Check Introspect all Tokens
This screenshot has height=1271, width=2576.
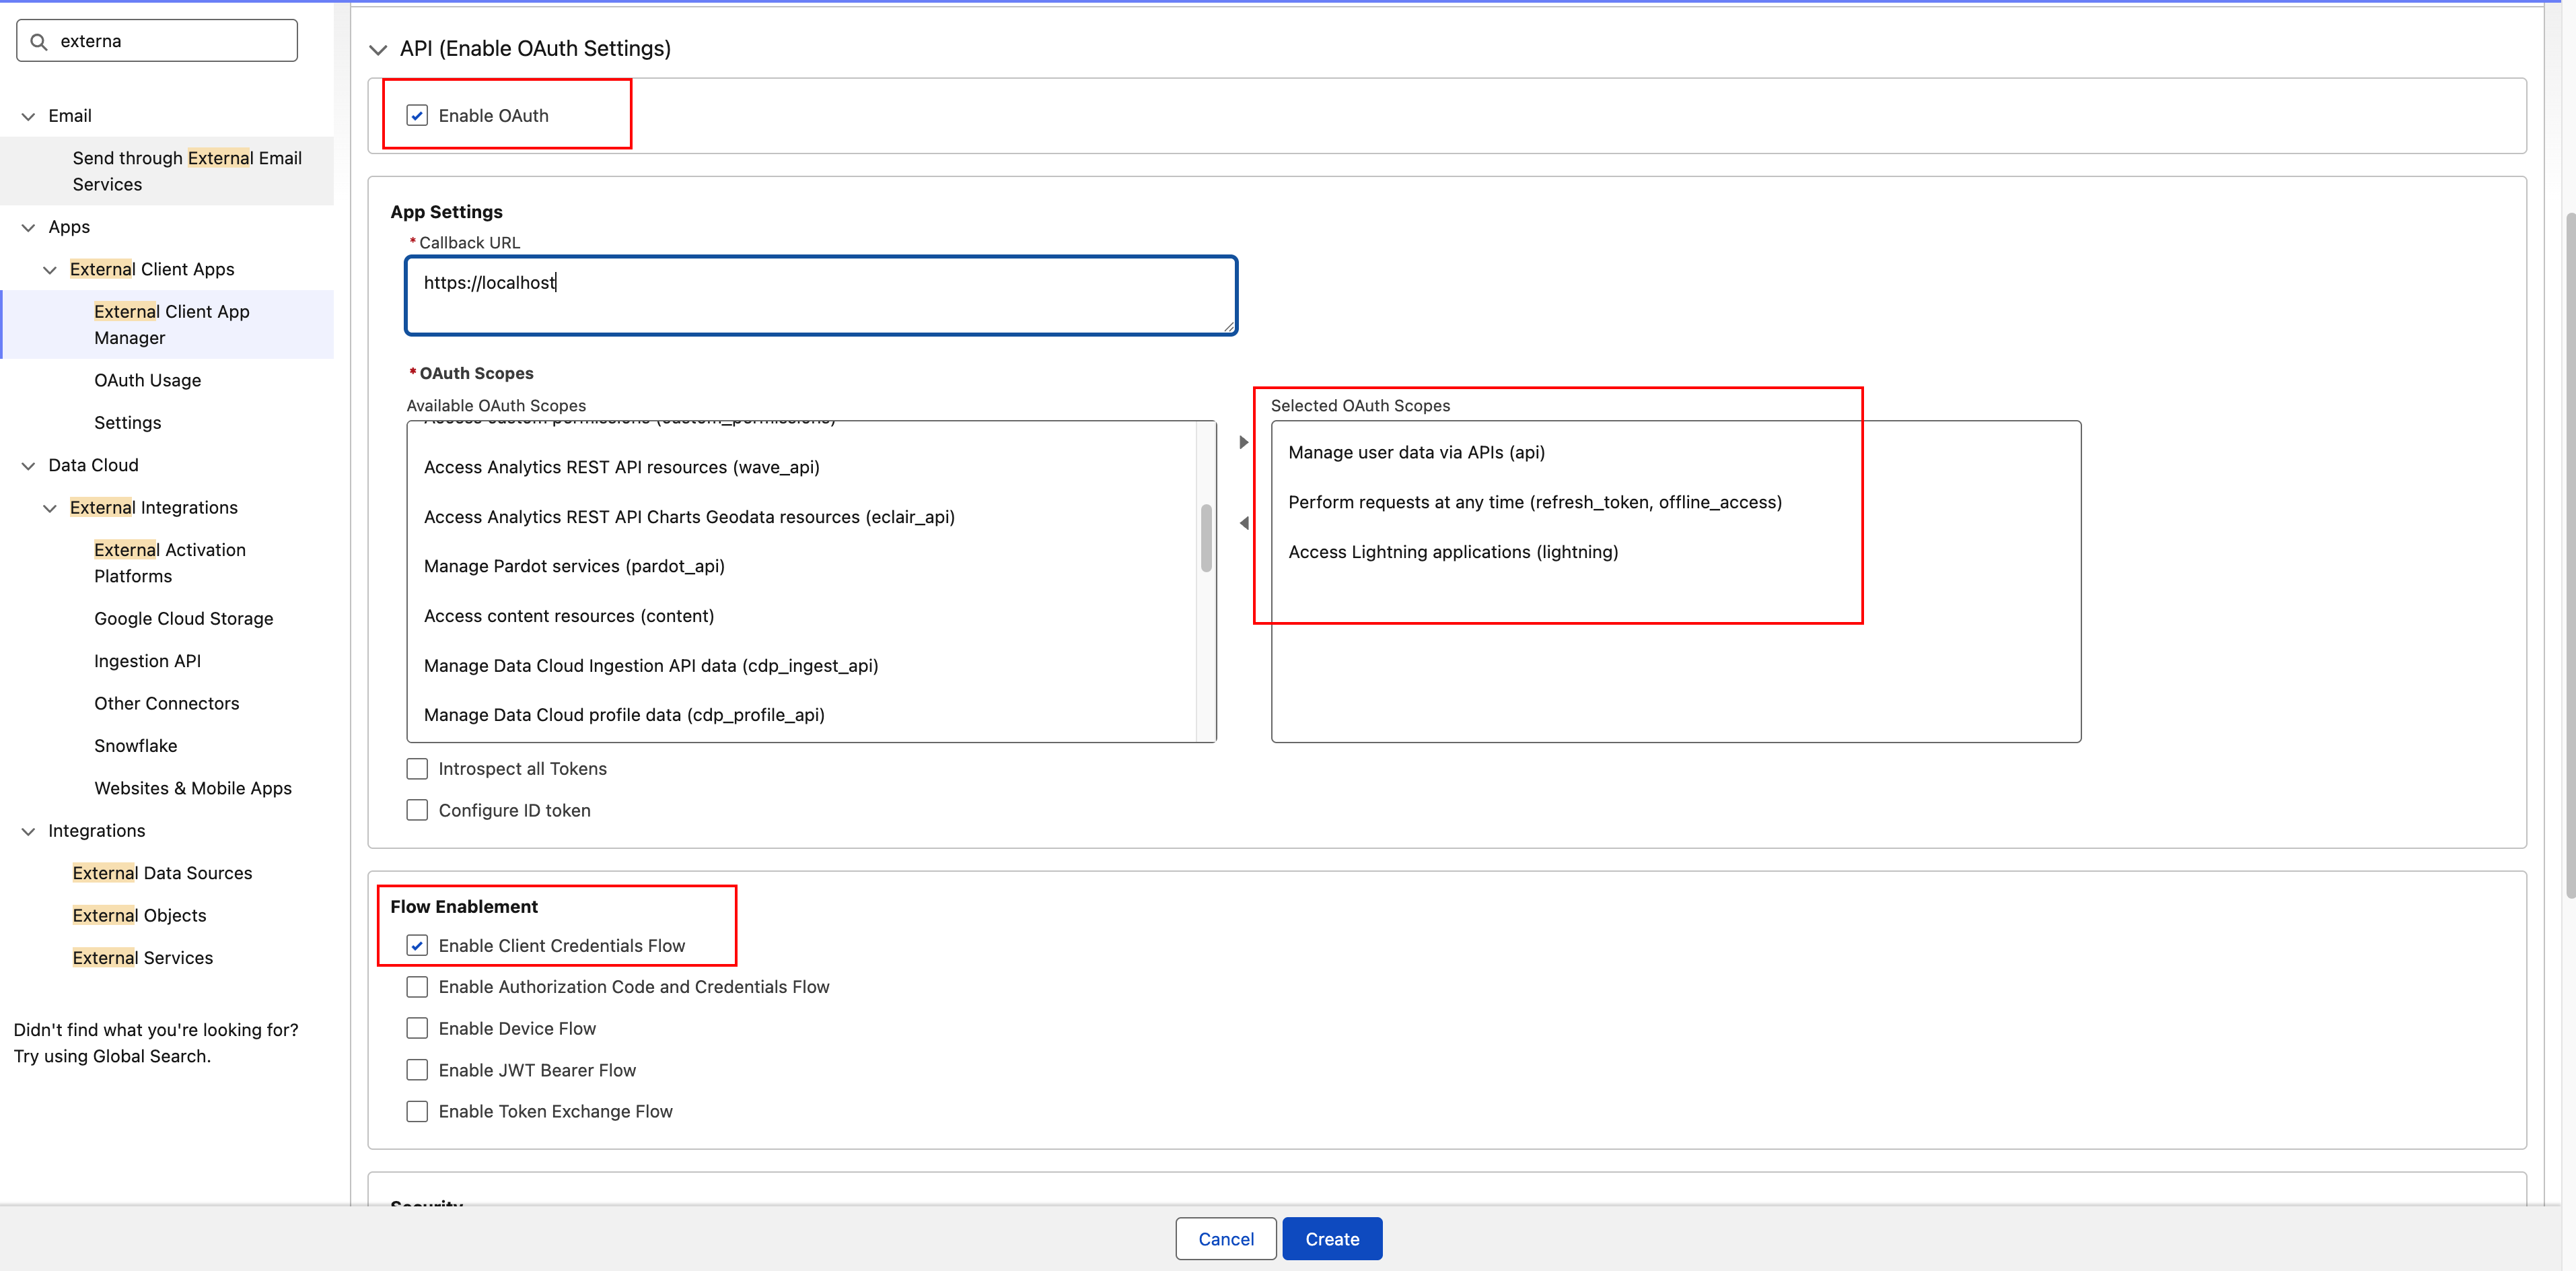point(417,768)
